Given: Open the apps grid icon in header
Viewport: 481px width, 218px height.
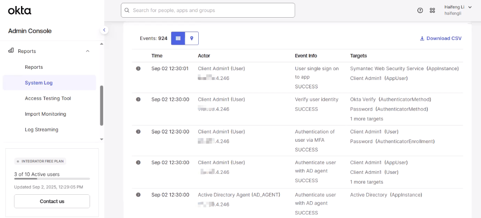Looking at the screenshot, I should pos(432,10).
